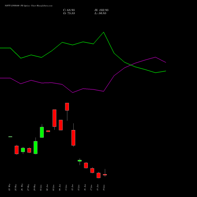The height and width of the screenshot is (197, 197).
Task: Click the 17 Jun date label
Action: point(91,188)
